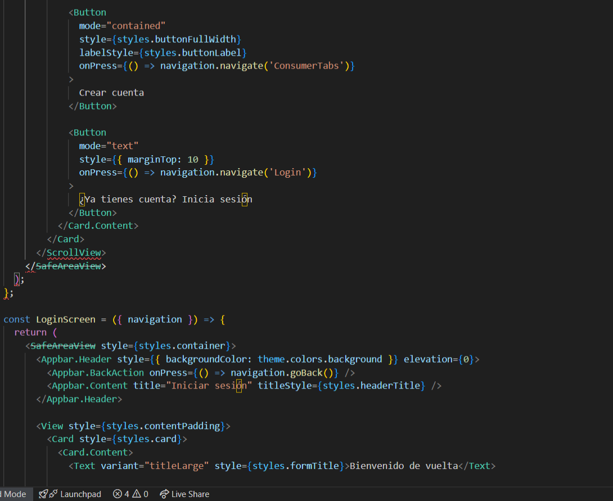Screen dimensions: 613x501
Task: Click the Live Share label
Action: [x=191, y=494]
